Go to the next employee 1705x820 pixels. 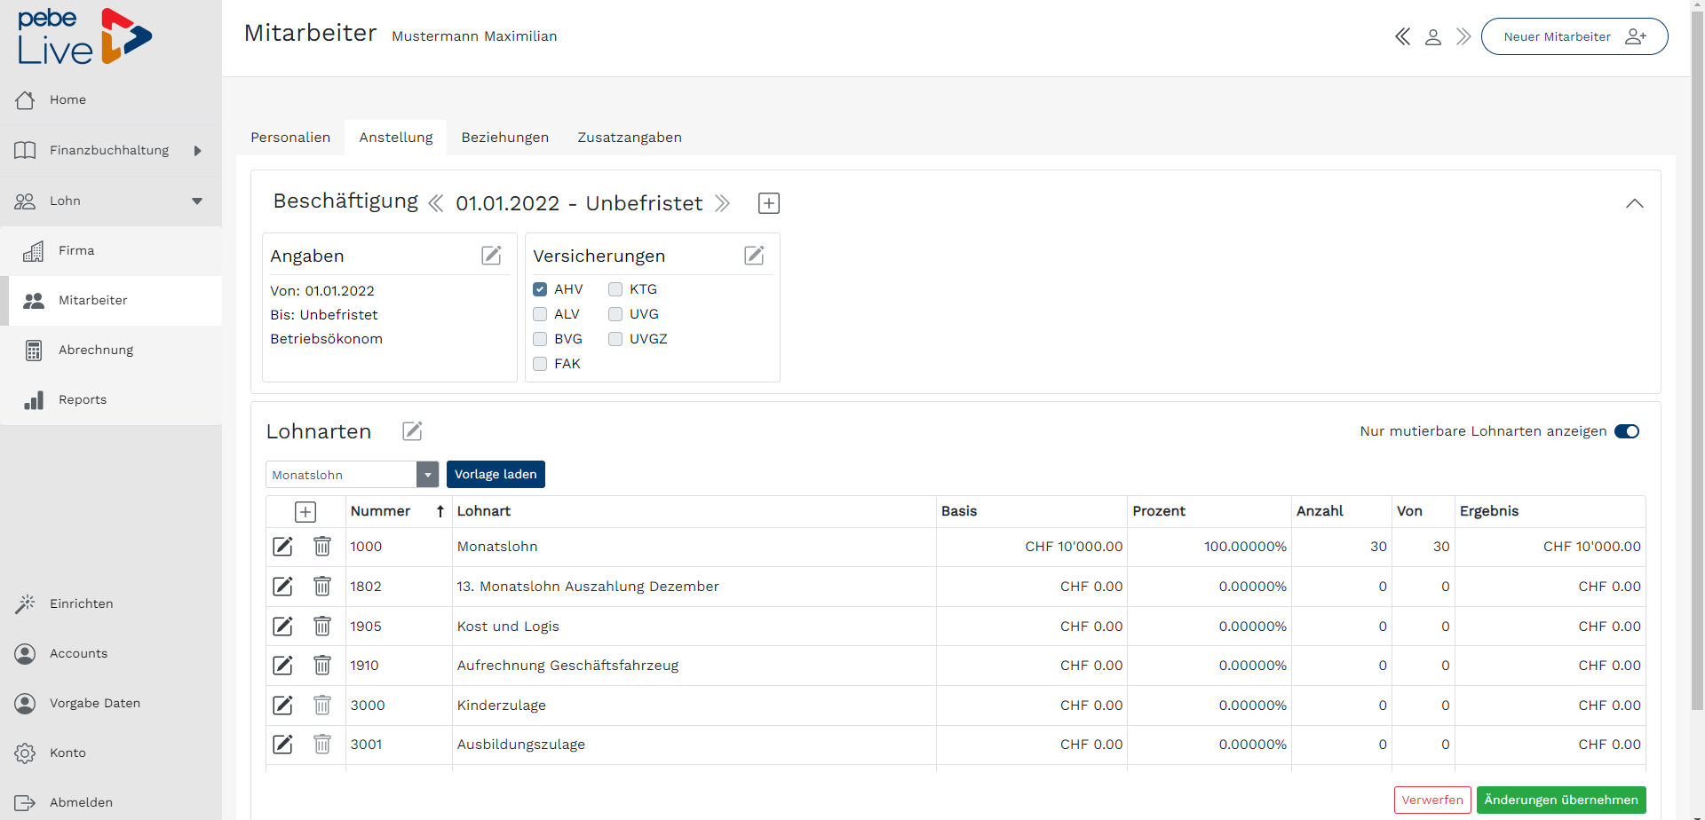click(x=1463, y=36)
